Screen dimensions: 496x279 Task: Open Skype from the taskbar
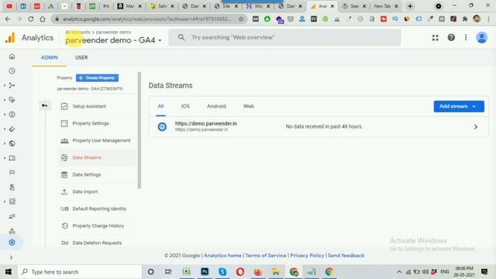(222, 272)
